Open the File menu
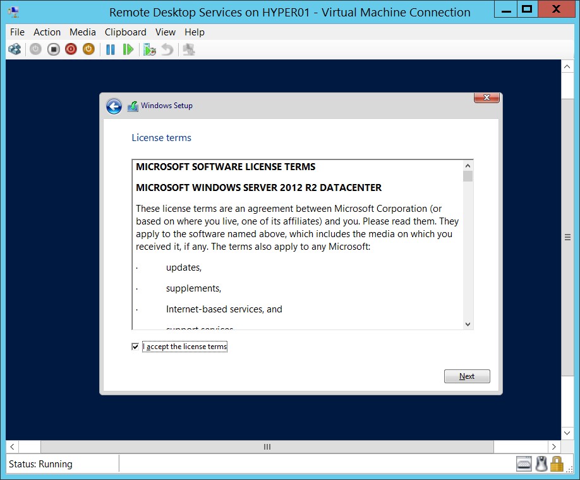Viewport: 580px width, 480px height. click(x=17, y=32)
